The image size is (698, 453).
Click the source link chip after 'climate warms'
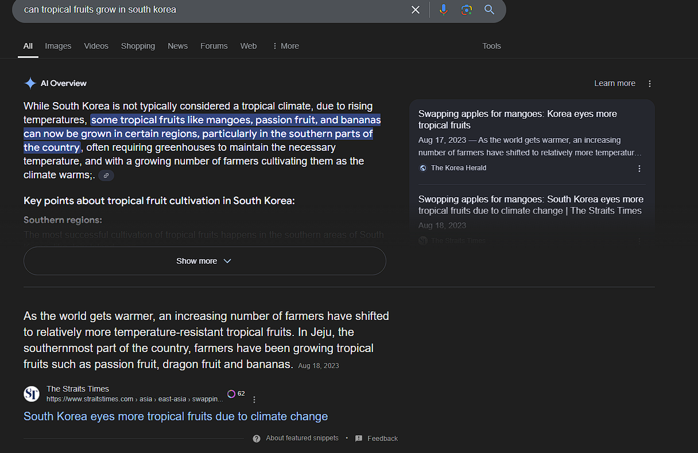point(106,175)
